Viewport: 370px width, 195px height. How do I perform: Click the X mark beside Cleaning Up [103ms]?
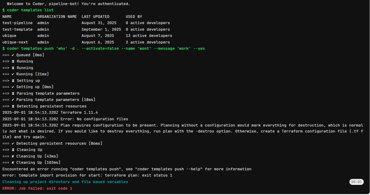(13, 163)
